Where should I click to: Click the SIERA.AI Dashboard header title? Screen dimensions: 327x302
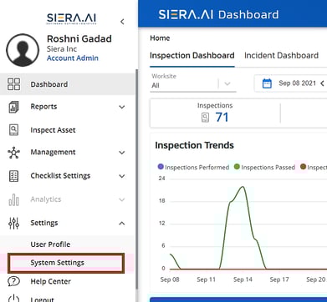click(x=218, y=14)
